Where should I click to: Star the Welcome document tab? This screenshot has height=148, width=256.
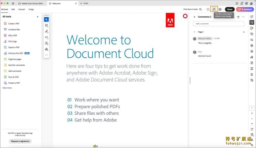click(x=50, y=4)
